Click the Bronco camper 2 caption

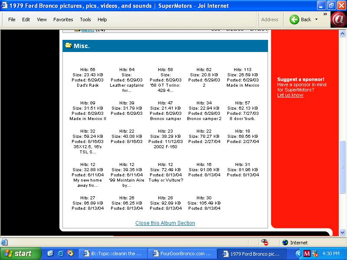[204, 119]
